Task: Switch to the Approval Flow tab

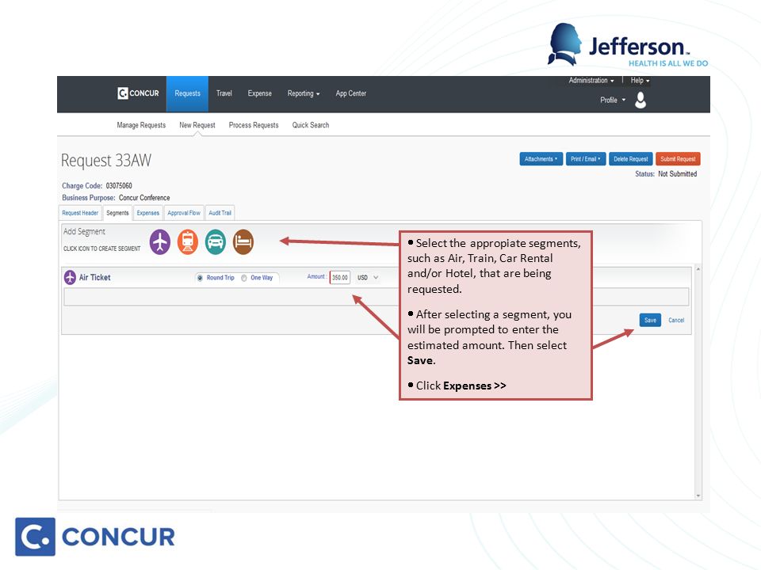Action: (184, 213)
